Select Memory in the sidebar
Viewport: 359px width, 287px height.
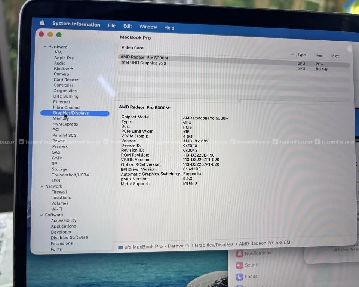pyautogui.click(x=61, y=118)
